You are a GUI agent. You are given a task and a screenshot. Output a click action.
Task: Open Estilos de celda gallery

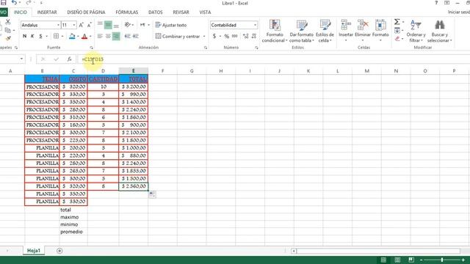(x=325, y=31)
